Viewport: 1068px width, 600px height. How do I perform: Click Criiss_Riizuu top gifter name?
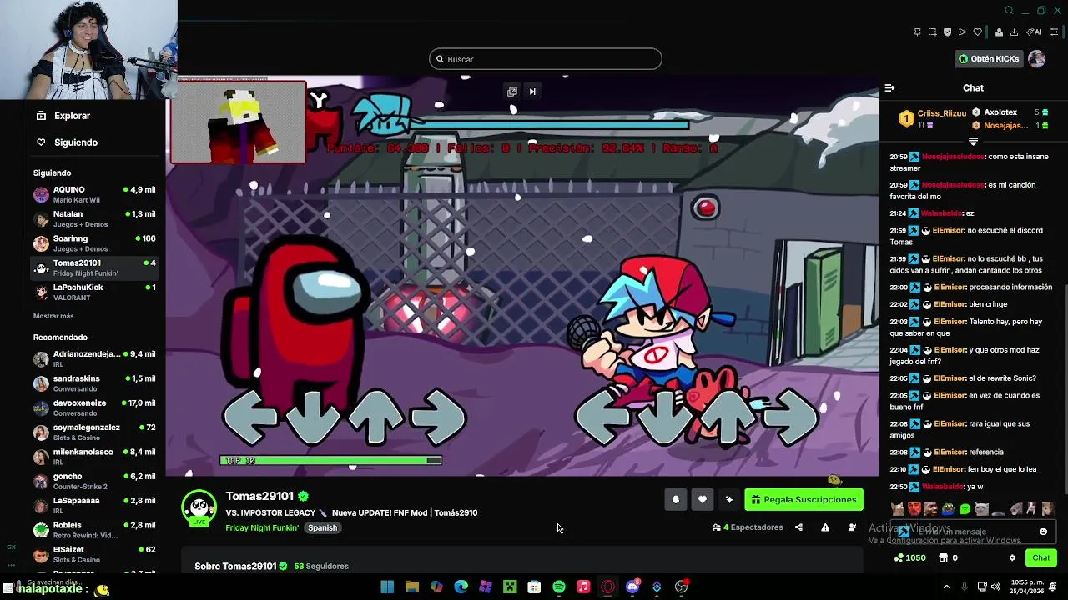tap(942, 112)
